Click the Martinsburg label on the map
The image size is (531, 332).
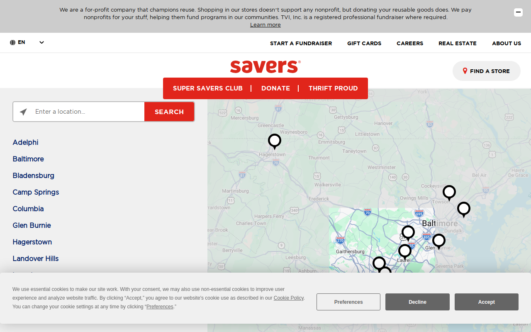point(235,191)
